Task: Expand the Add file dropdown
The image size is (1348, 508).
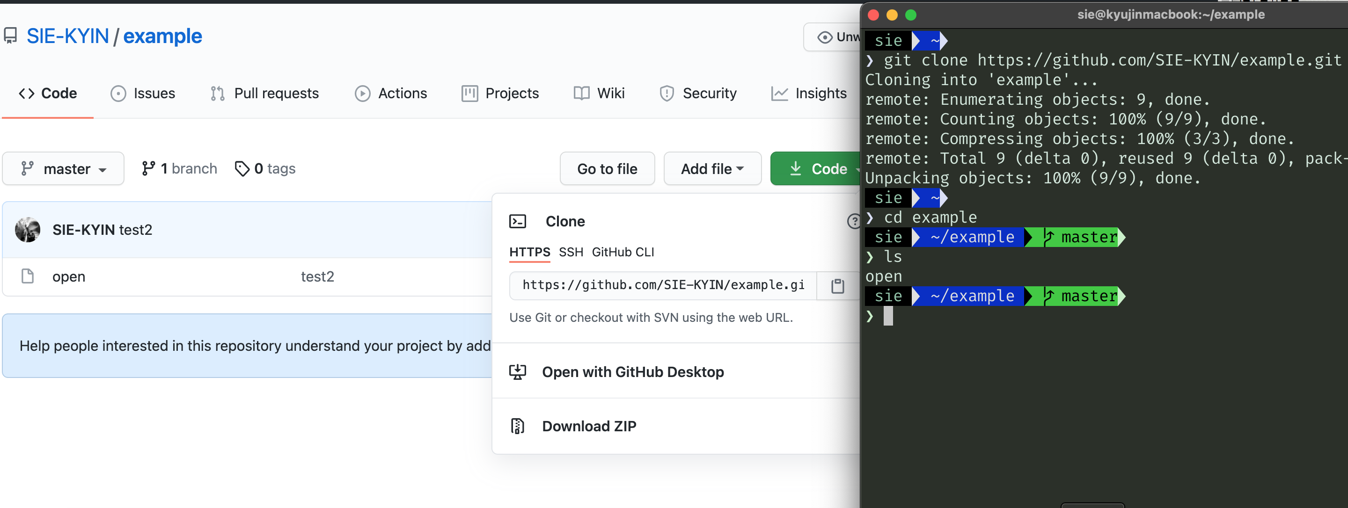Action: click(x=712, y=168)
